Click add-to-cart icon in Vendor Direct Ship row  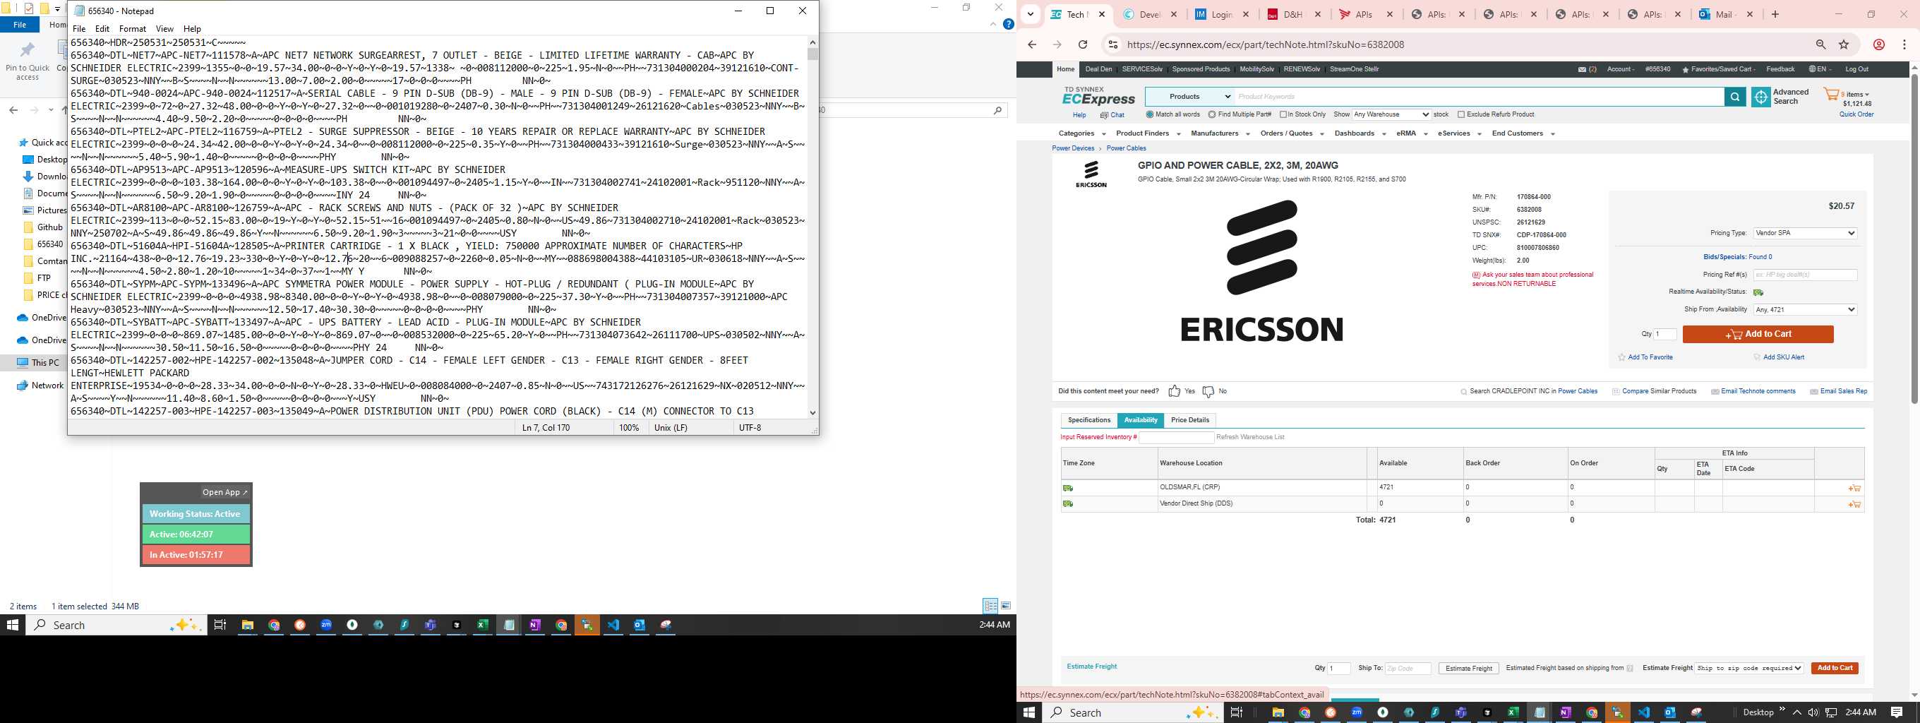point(1854,505)
